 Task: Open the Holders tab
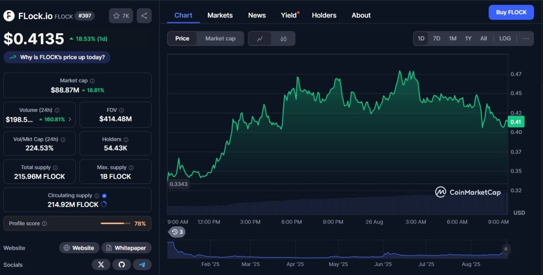click(x=324, y=15)
